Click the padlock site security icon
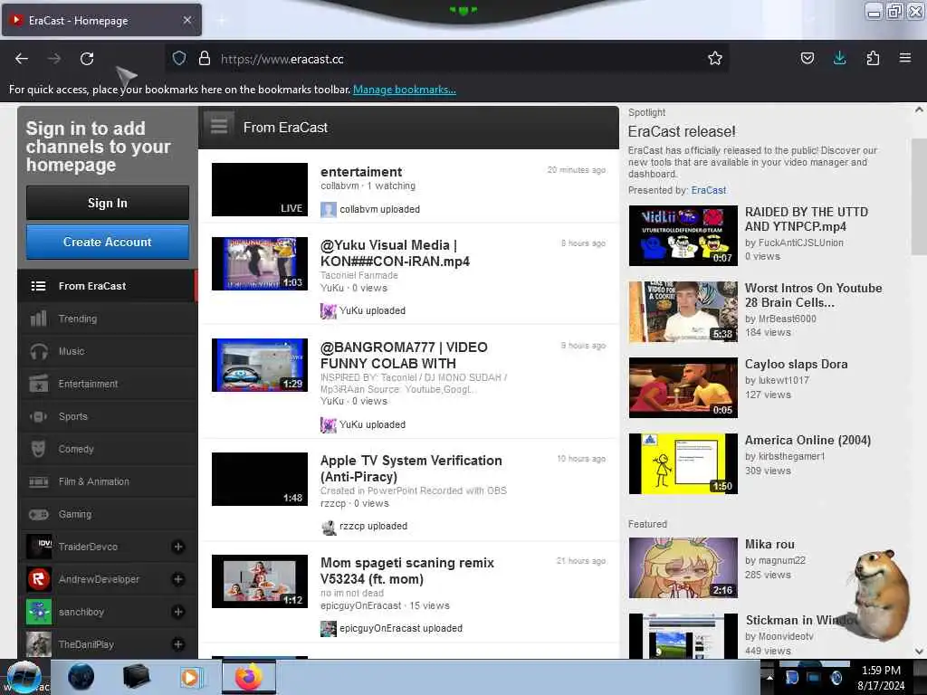Viewport: 927px width, 695px height. pyautogui.click(x=205, y=58)
